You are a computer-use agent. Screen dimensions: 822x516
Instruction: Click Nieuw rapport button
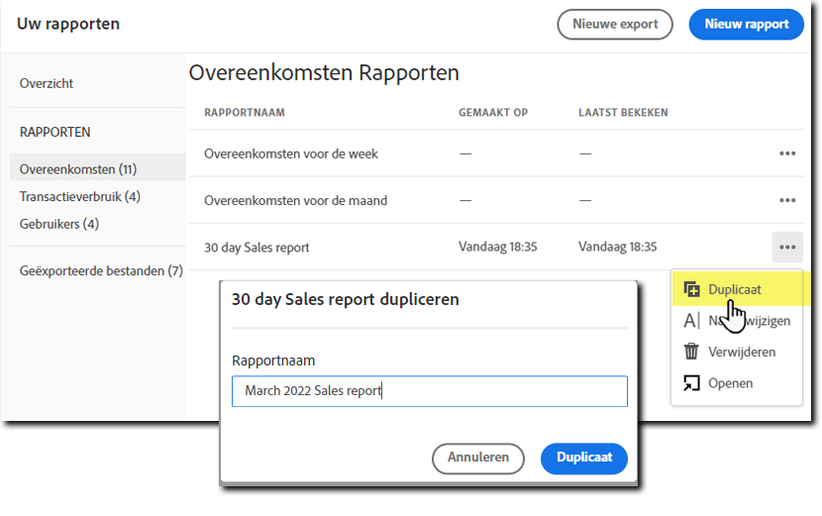click(x=746, y=24)
